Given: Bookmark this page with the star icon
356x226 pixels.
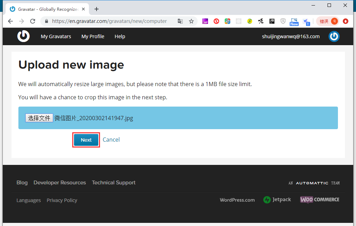Looking at the screenshot, I should (191, 21).
